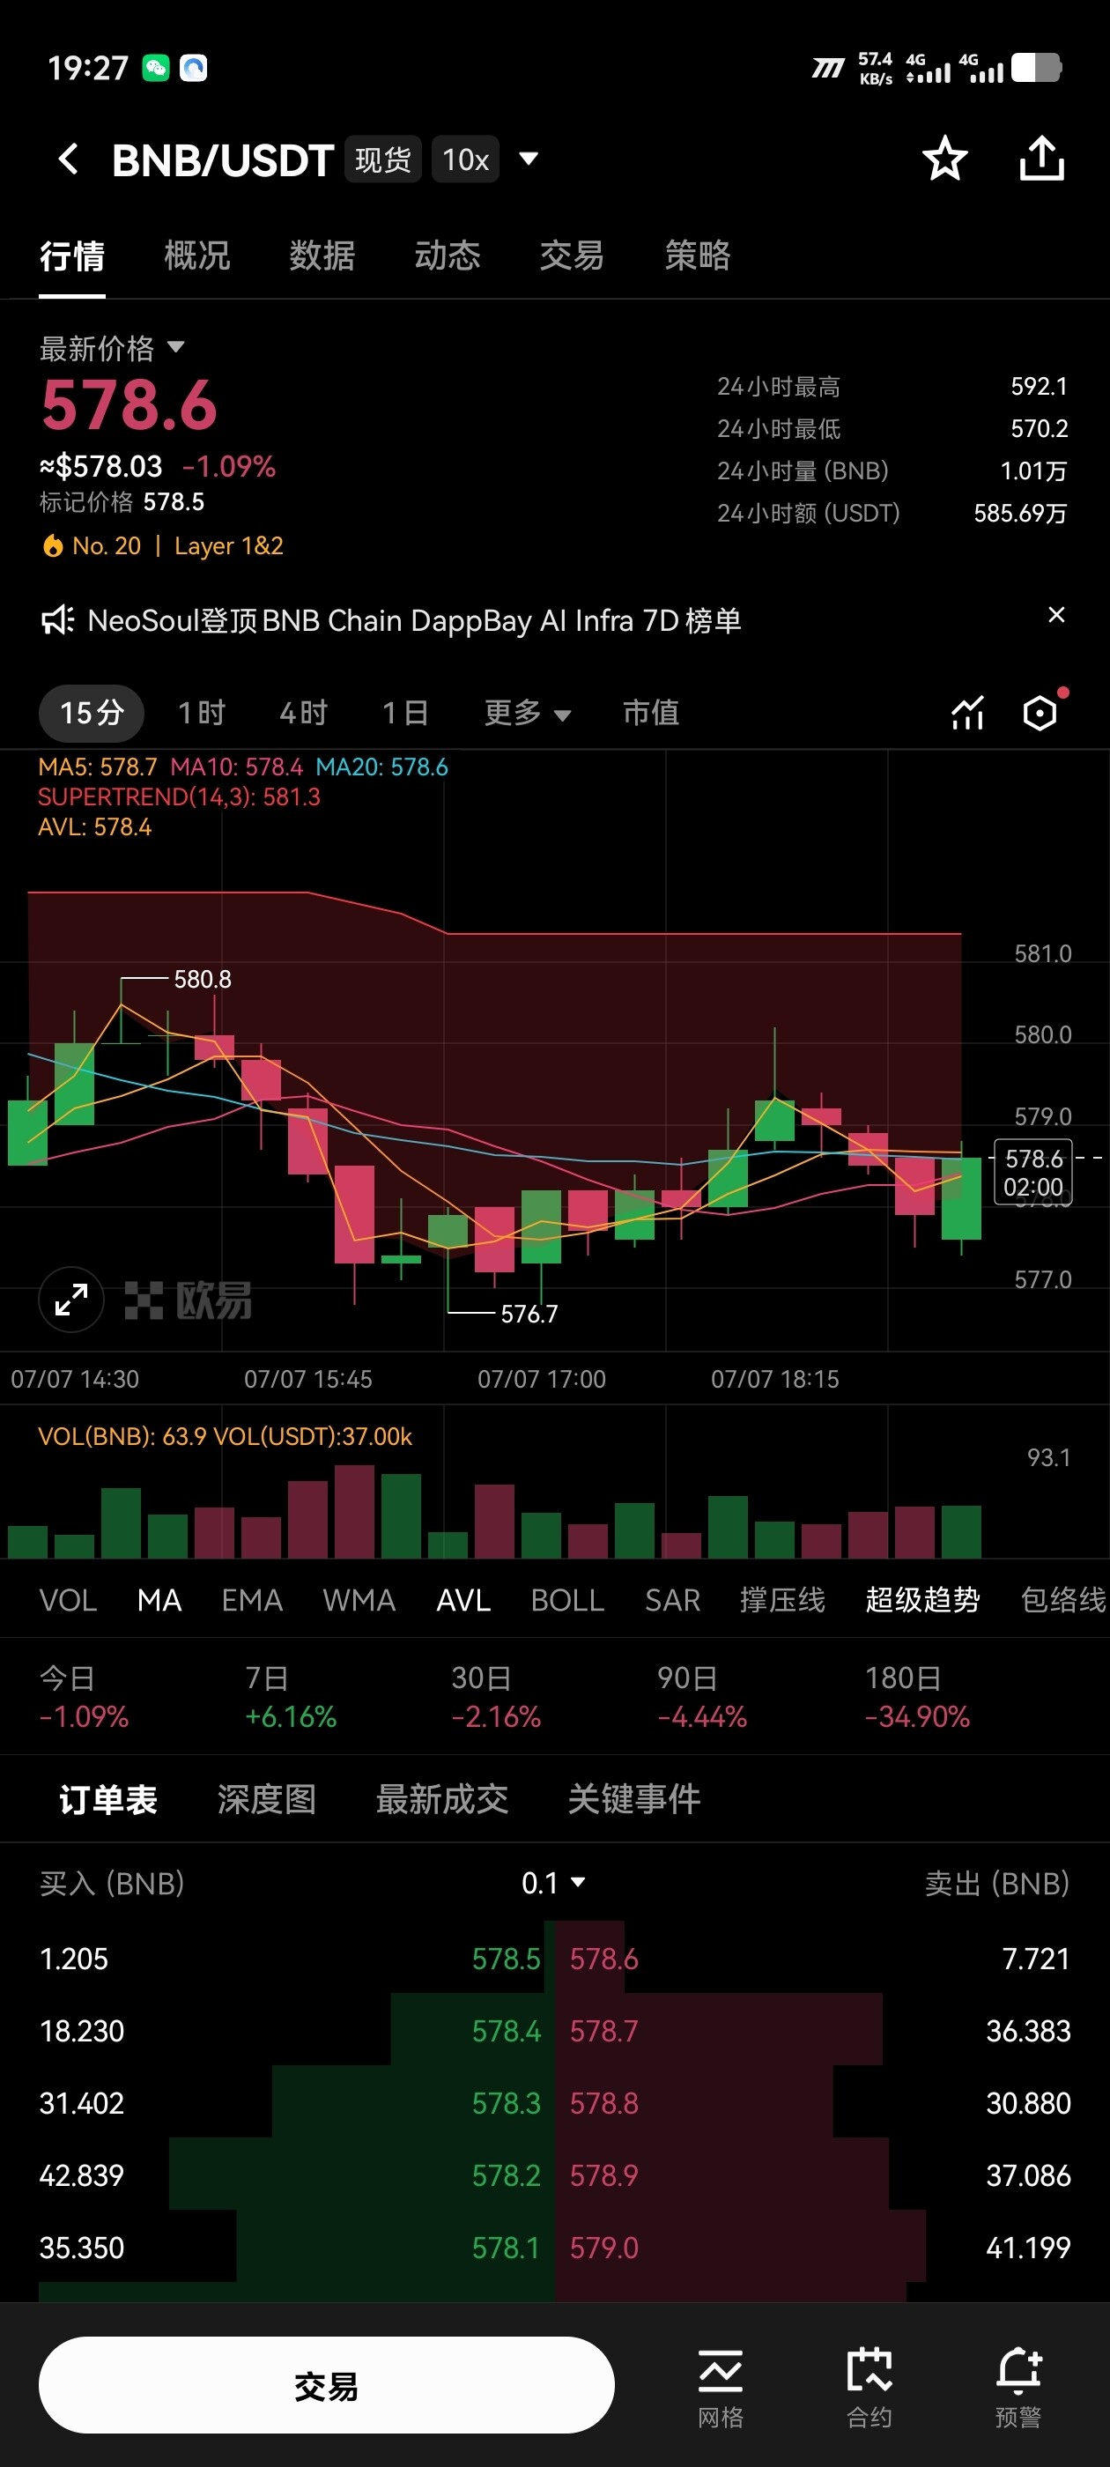Tap the tallest red volume bar

354,1511
